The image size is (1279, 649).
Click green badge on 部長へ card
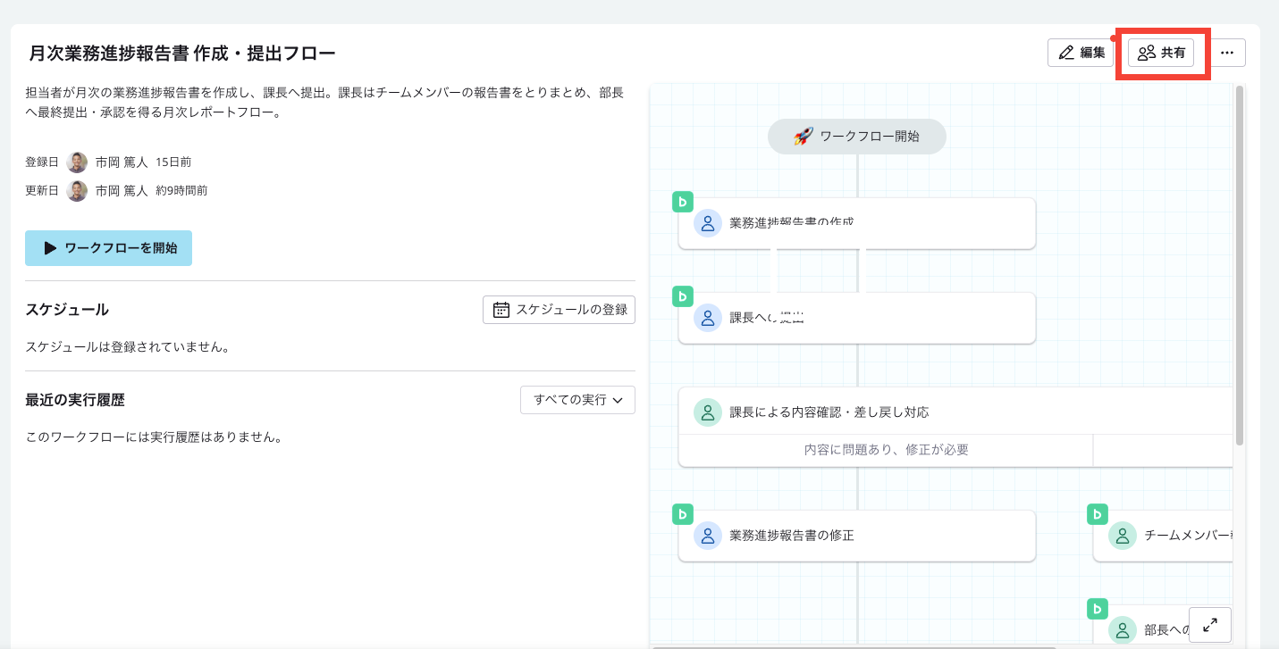click(1098, 609)
